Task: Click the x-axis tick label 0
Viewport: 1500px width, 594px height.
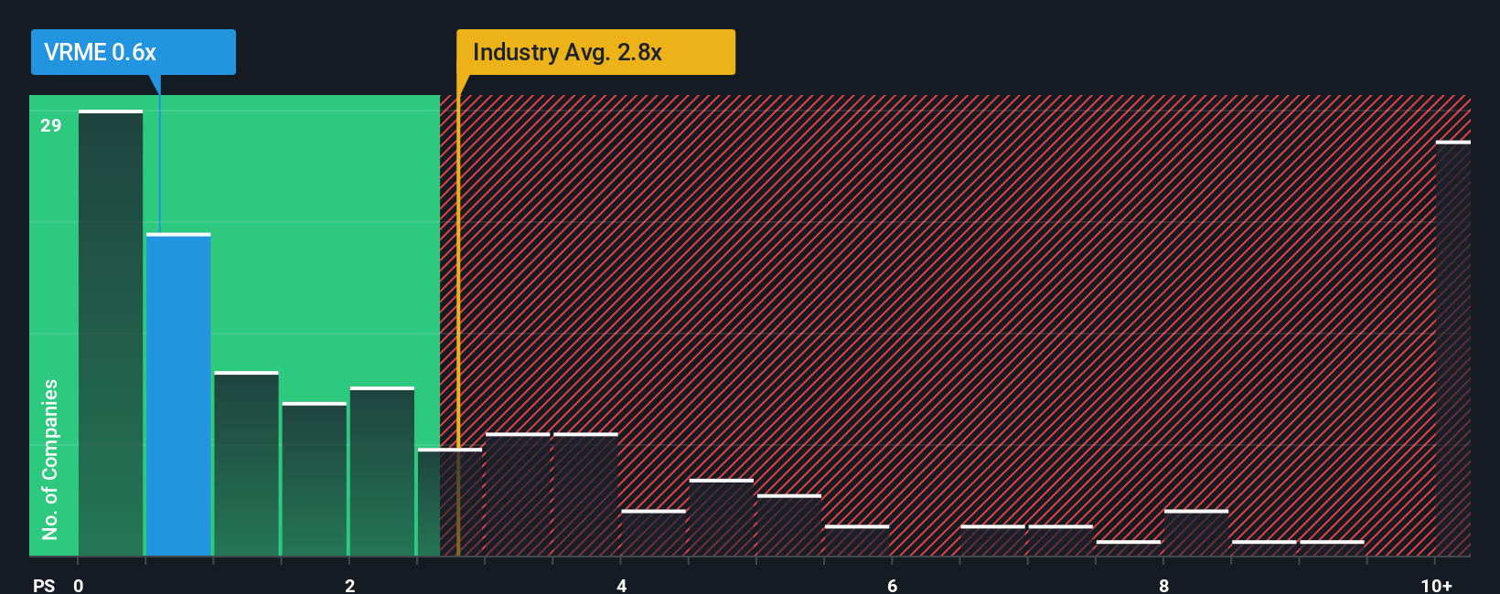Action: pos(79,585)
